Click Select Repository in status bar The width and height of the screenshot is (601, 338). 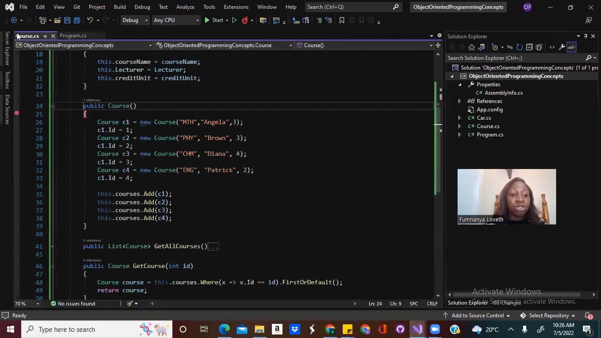pos(547,316)
